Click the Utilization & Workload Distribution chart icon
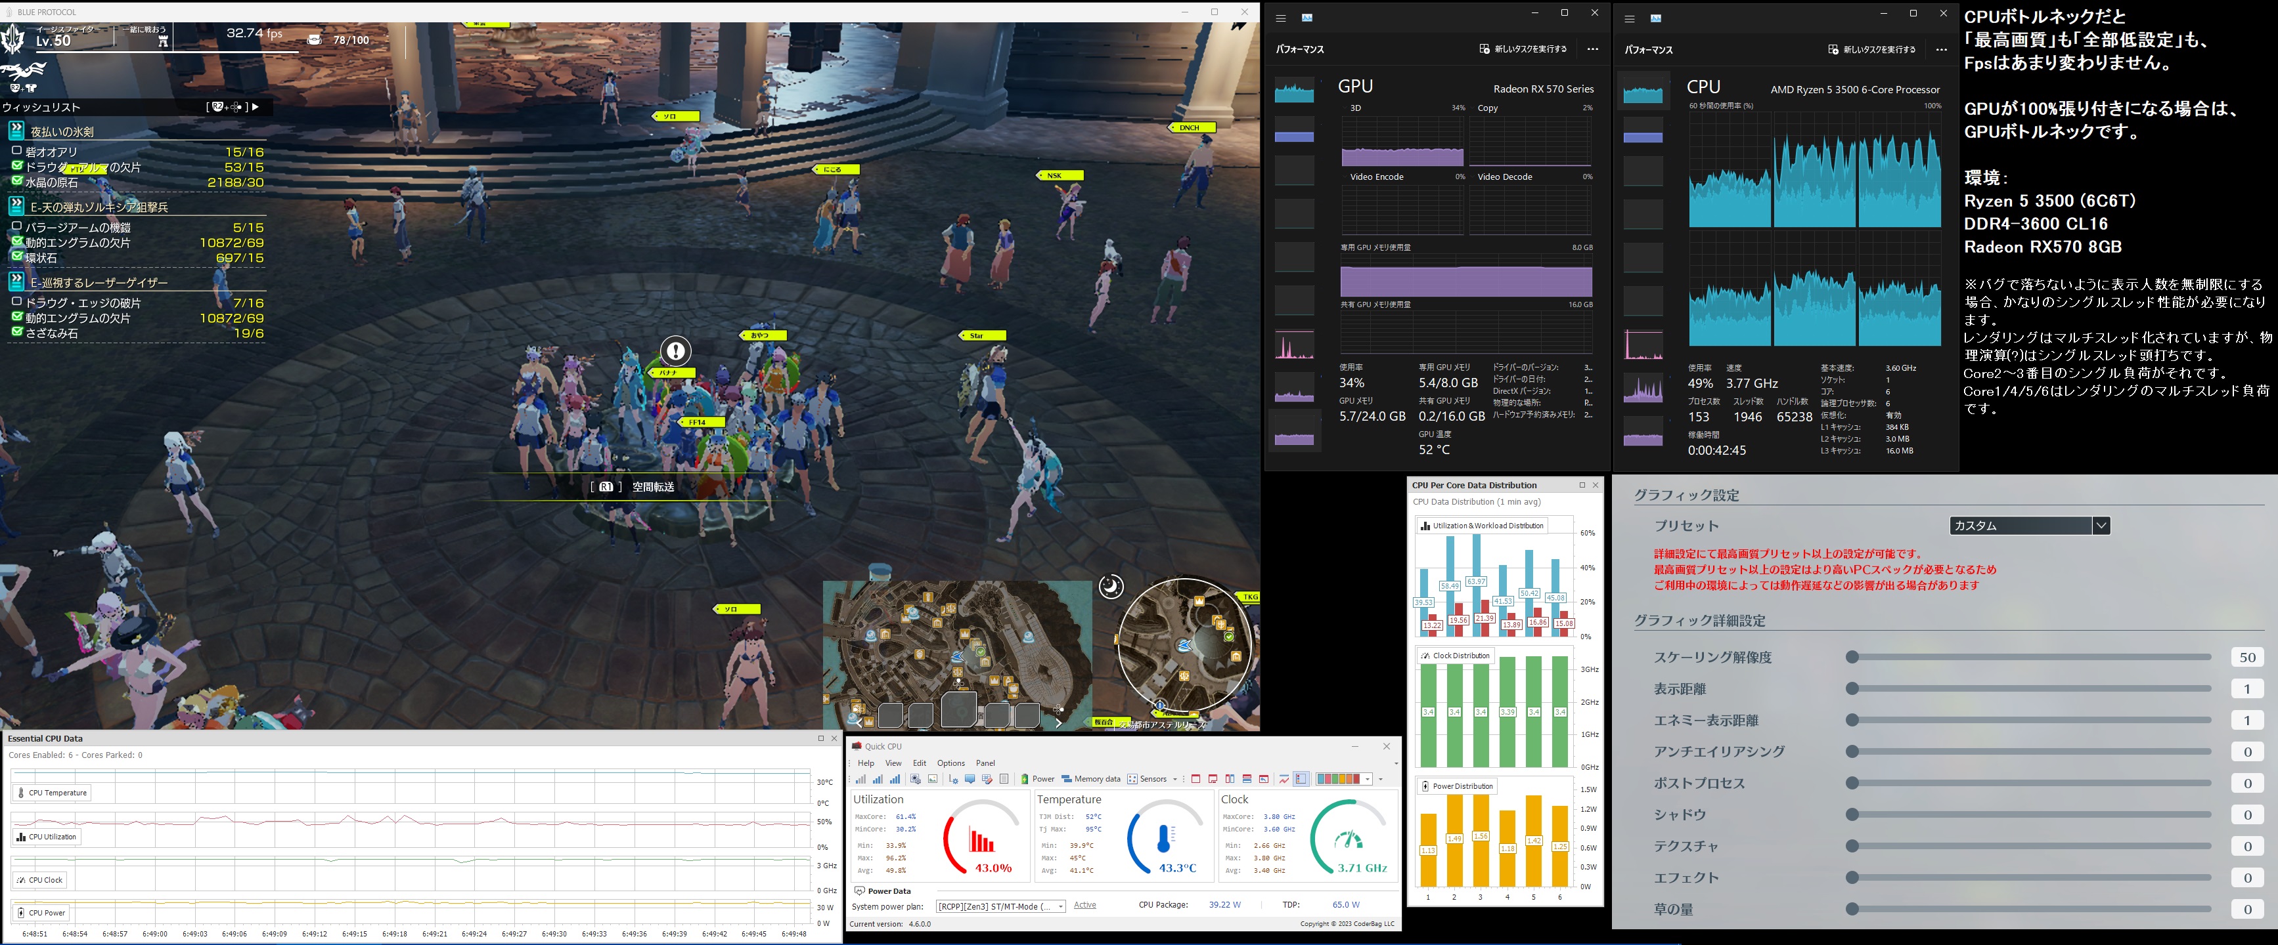This screenshot has height=945, width=2278. [x=1425, y=526]
